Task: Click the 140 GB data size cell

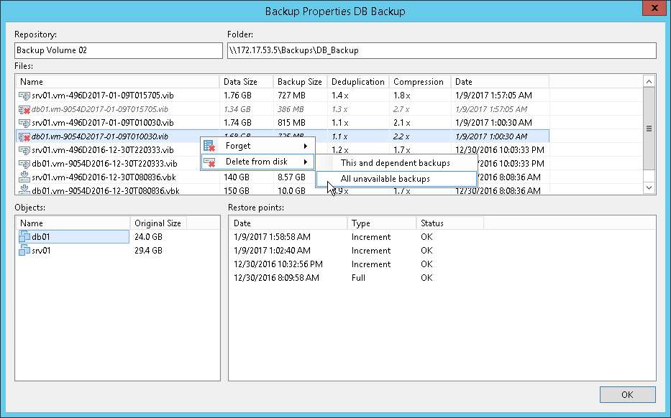Action: (x=236, y=177)
